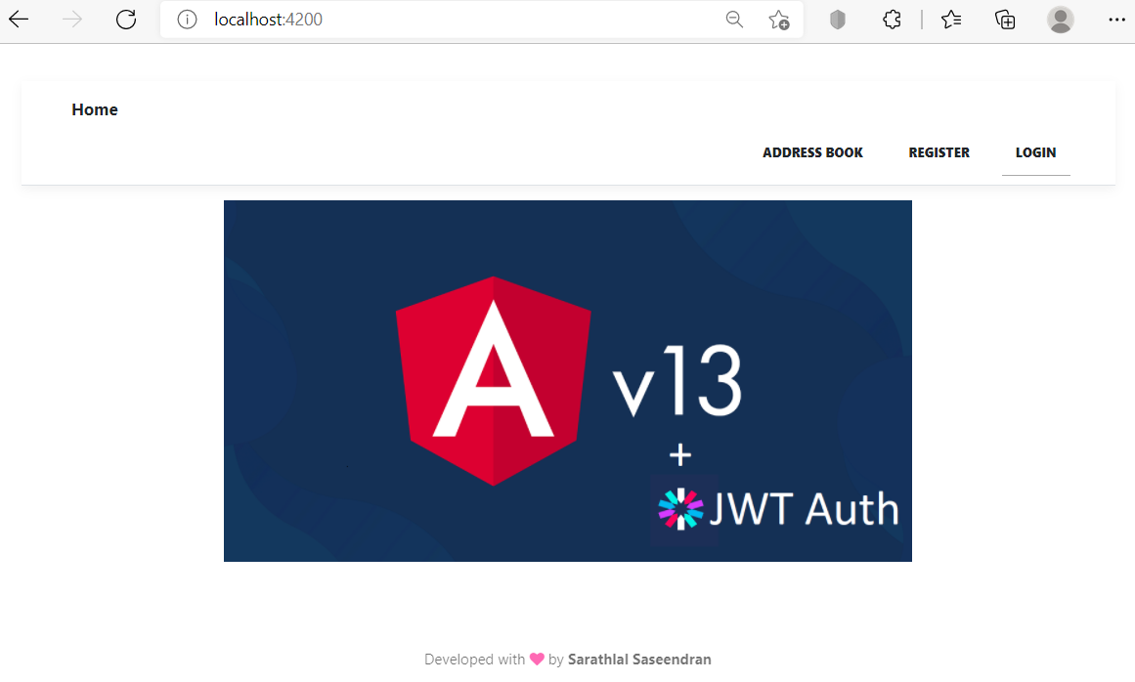This screenshot has height=682, width=1135.
Task: Click the pink heart icon in footer
Action: coord(537,659)
